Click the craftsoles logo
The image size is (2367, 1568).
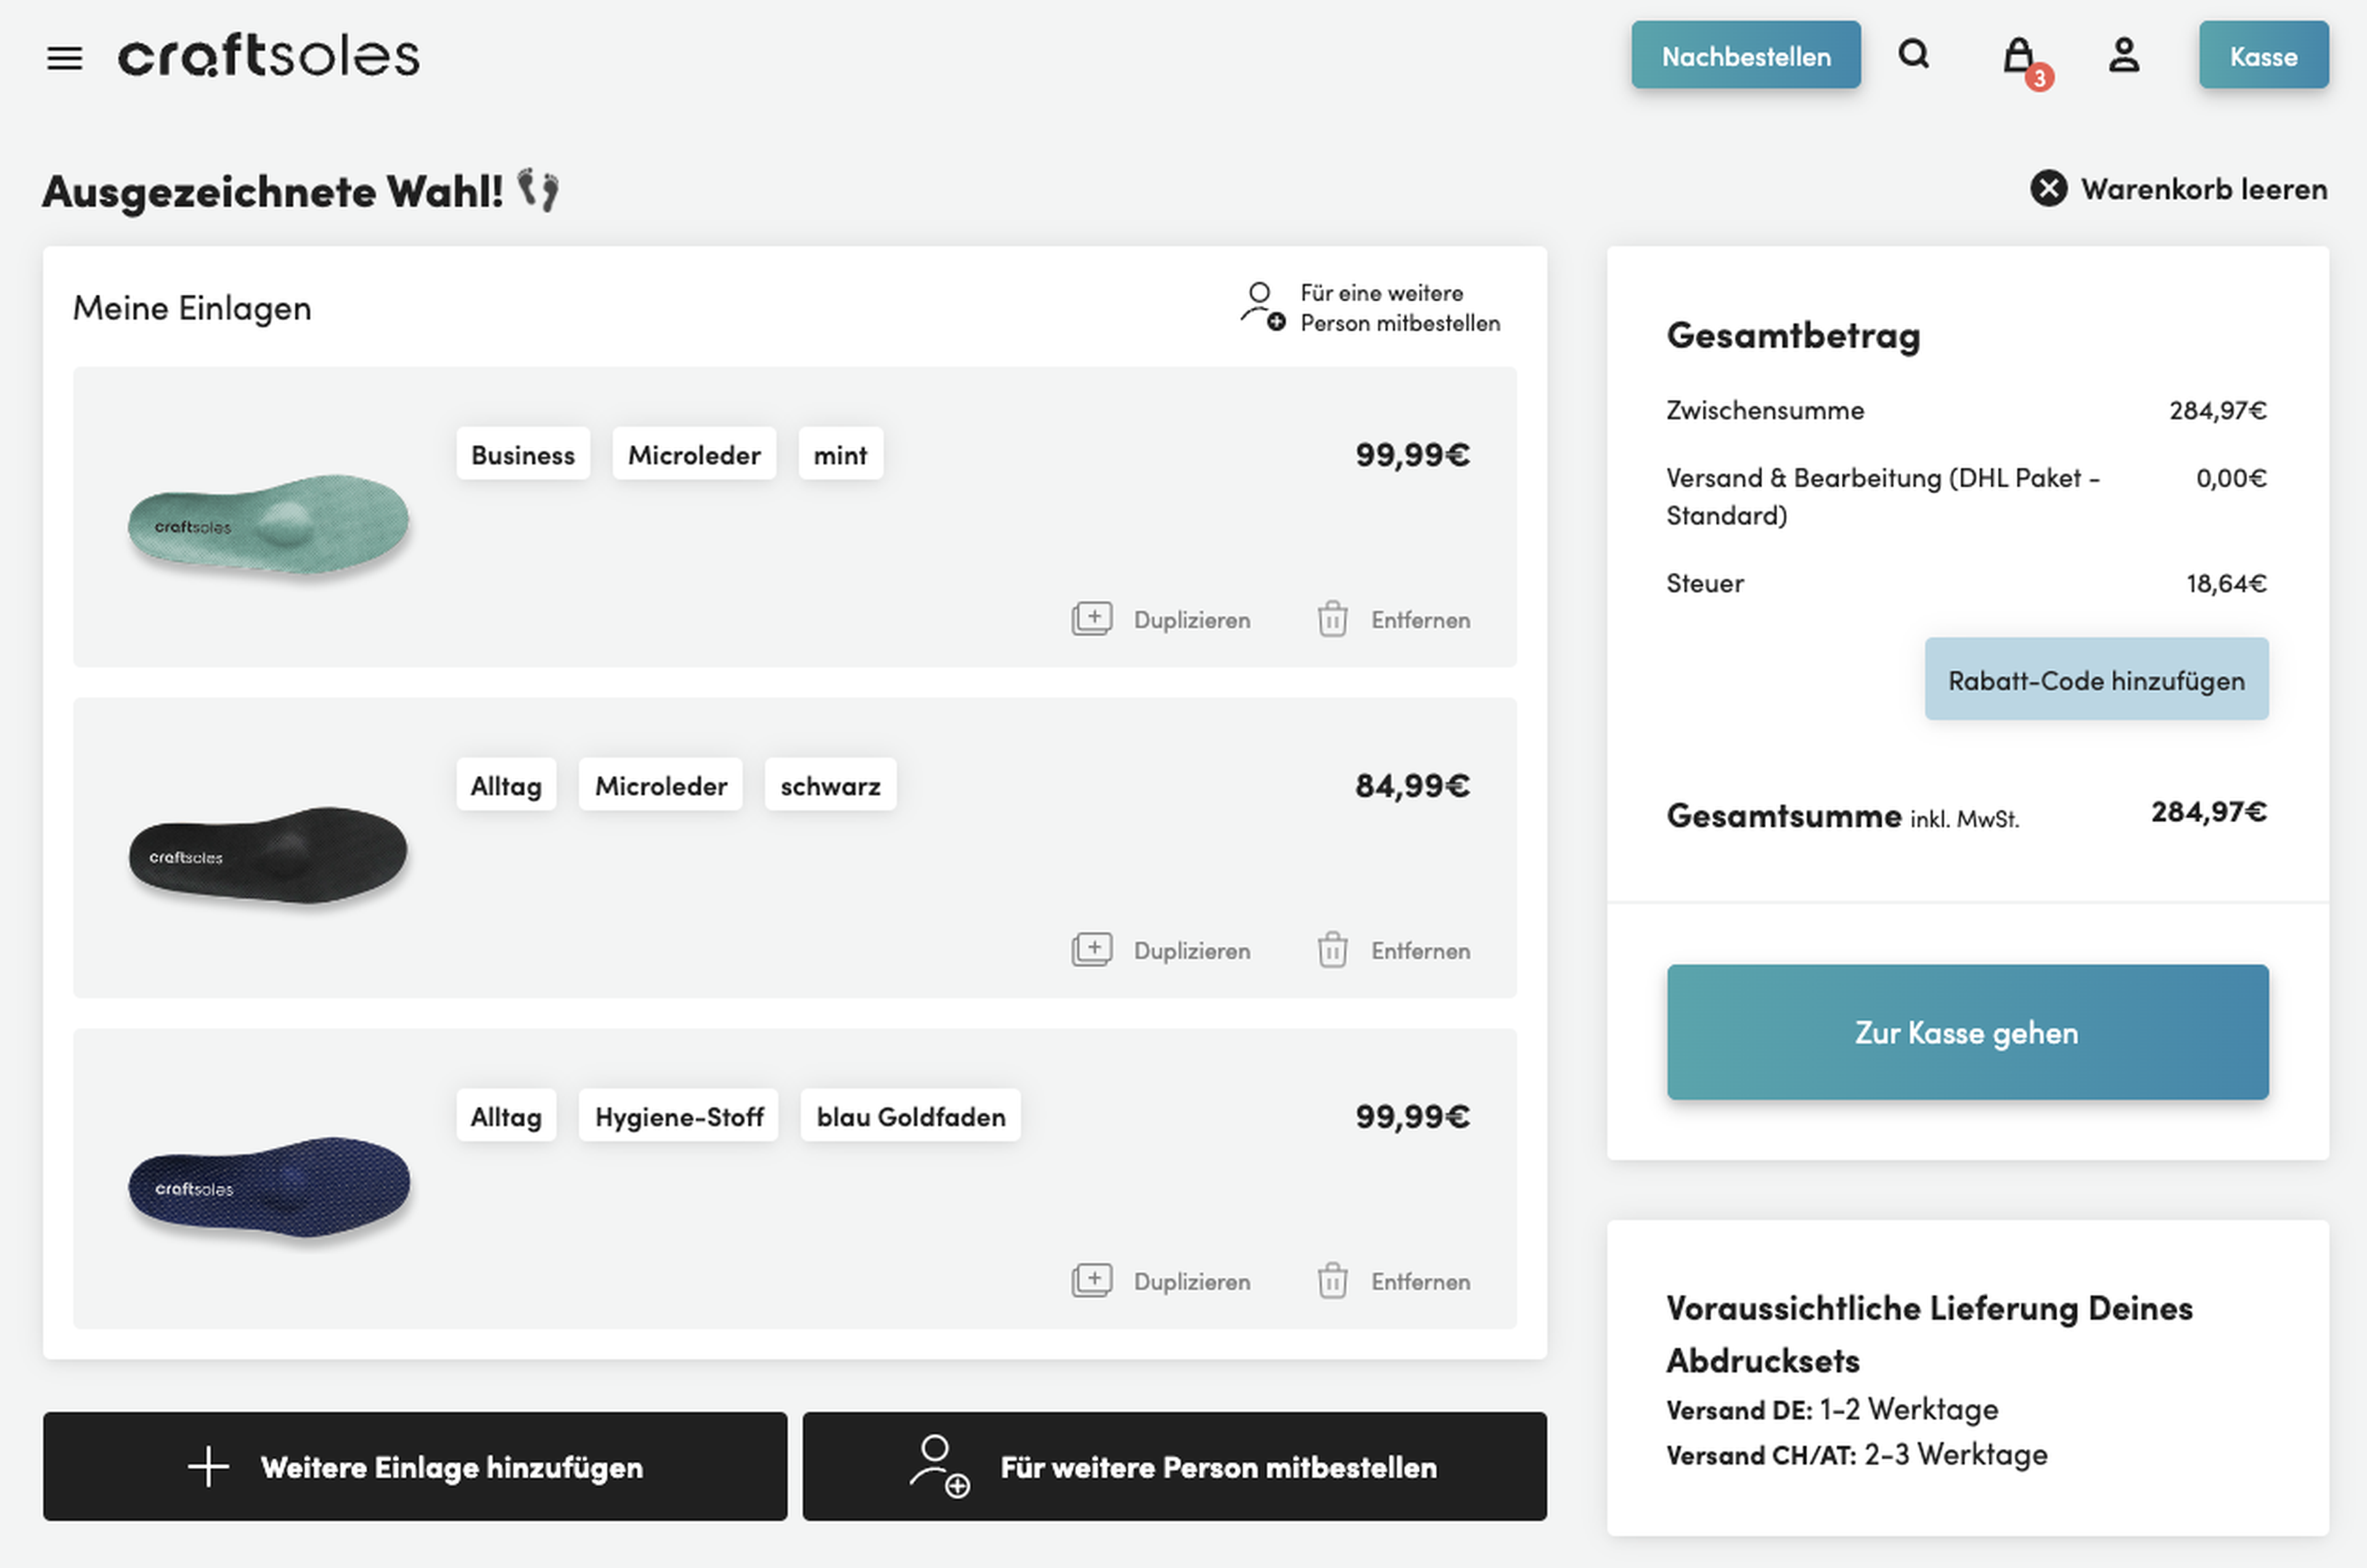tap(269, 56)
